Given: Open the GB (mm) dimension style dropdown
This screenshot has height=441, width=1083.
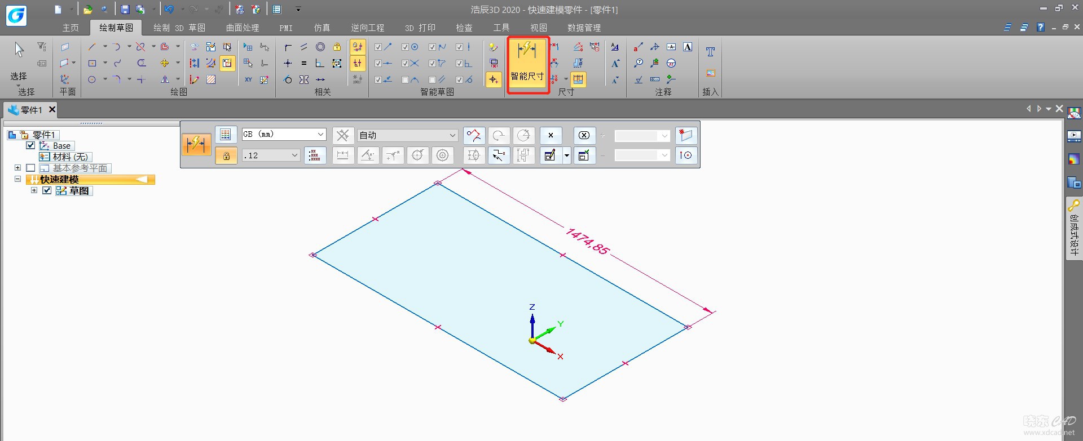Looking at the screenshot, I should [x=320, y=134].
